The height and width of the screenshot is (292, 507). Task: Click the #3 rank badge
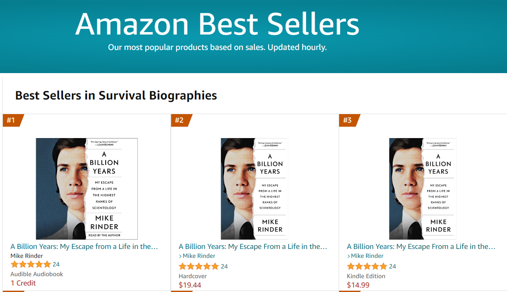tap(348, 120)
